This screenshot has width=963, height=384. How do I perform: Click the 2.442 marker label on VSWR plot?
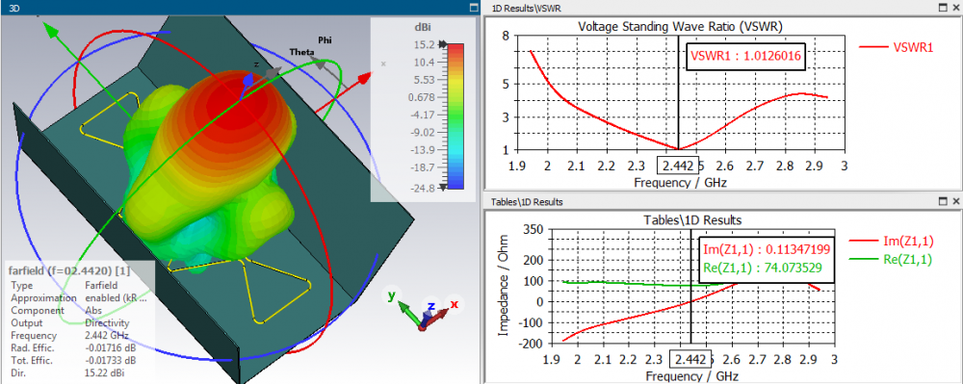coord(678,165)
